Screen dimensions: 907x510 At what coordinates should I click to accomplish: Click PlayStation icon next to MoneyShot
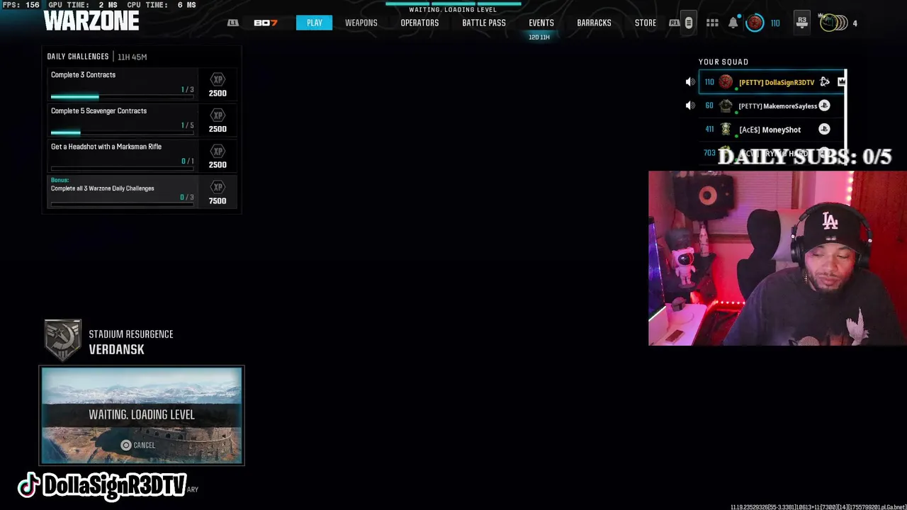coord(824,130)
